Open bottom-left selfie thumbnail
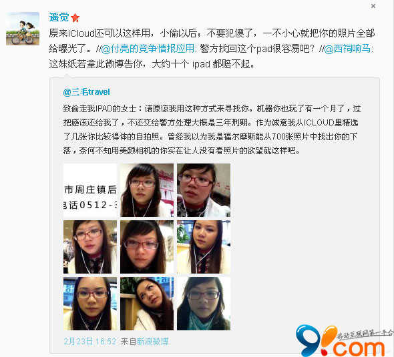The width and height of the screenshot is (394, 357). (90, 304)
